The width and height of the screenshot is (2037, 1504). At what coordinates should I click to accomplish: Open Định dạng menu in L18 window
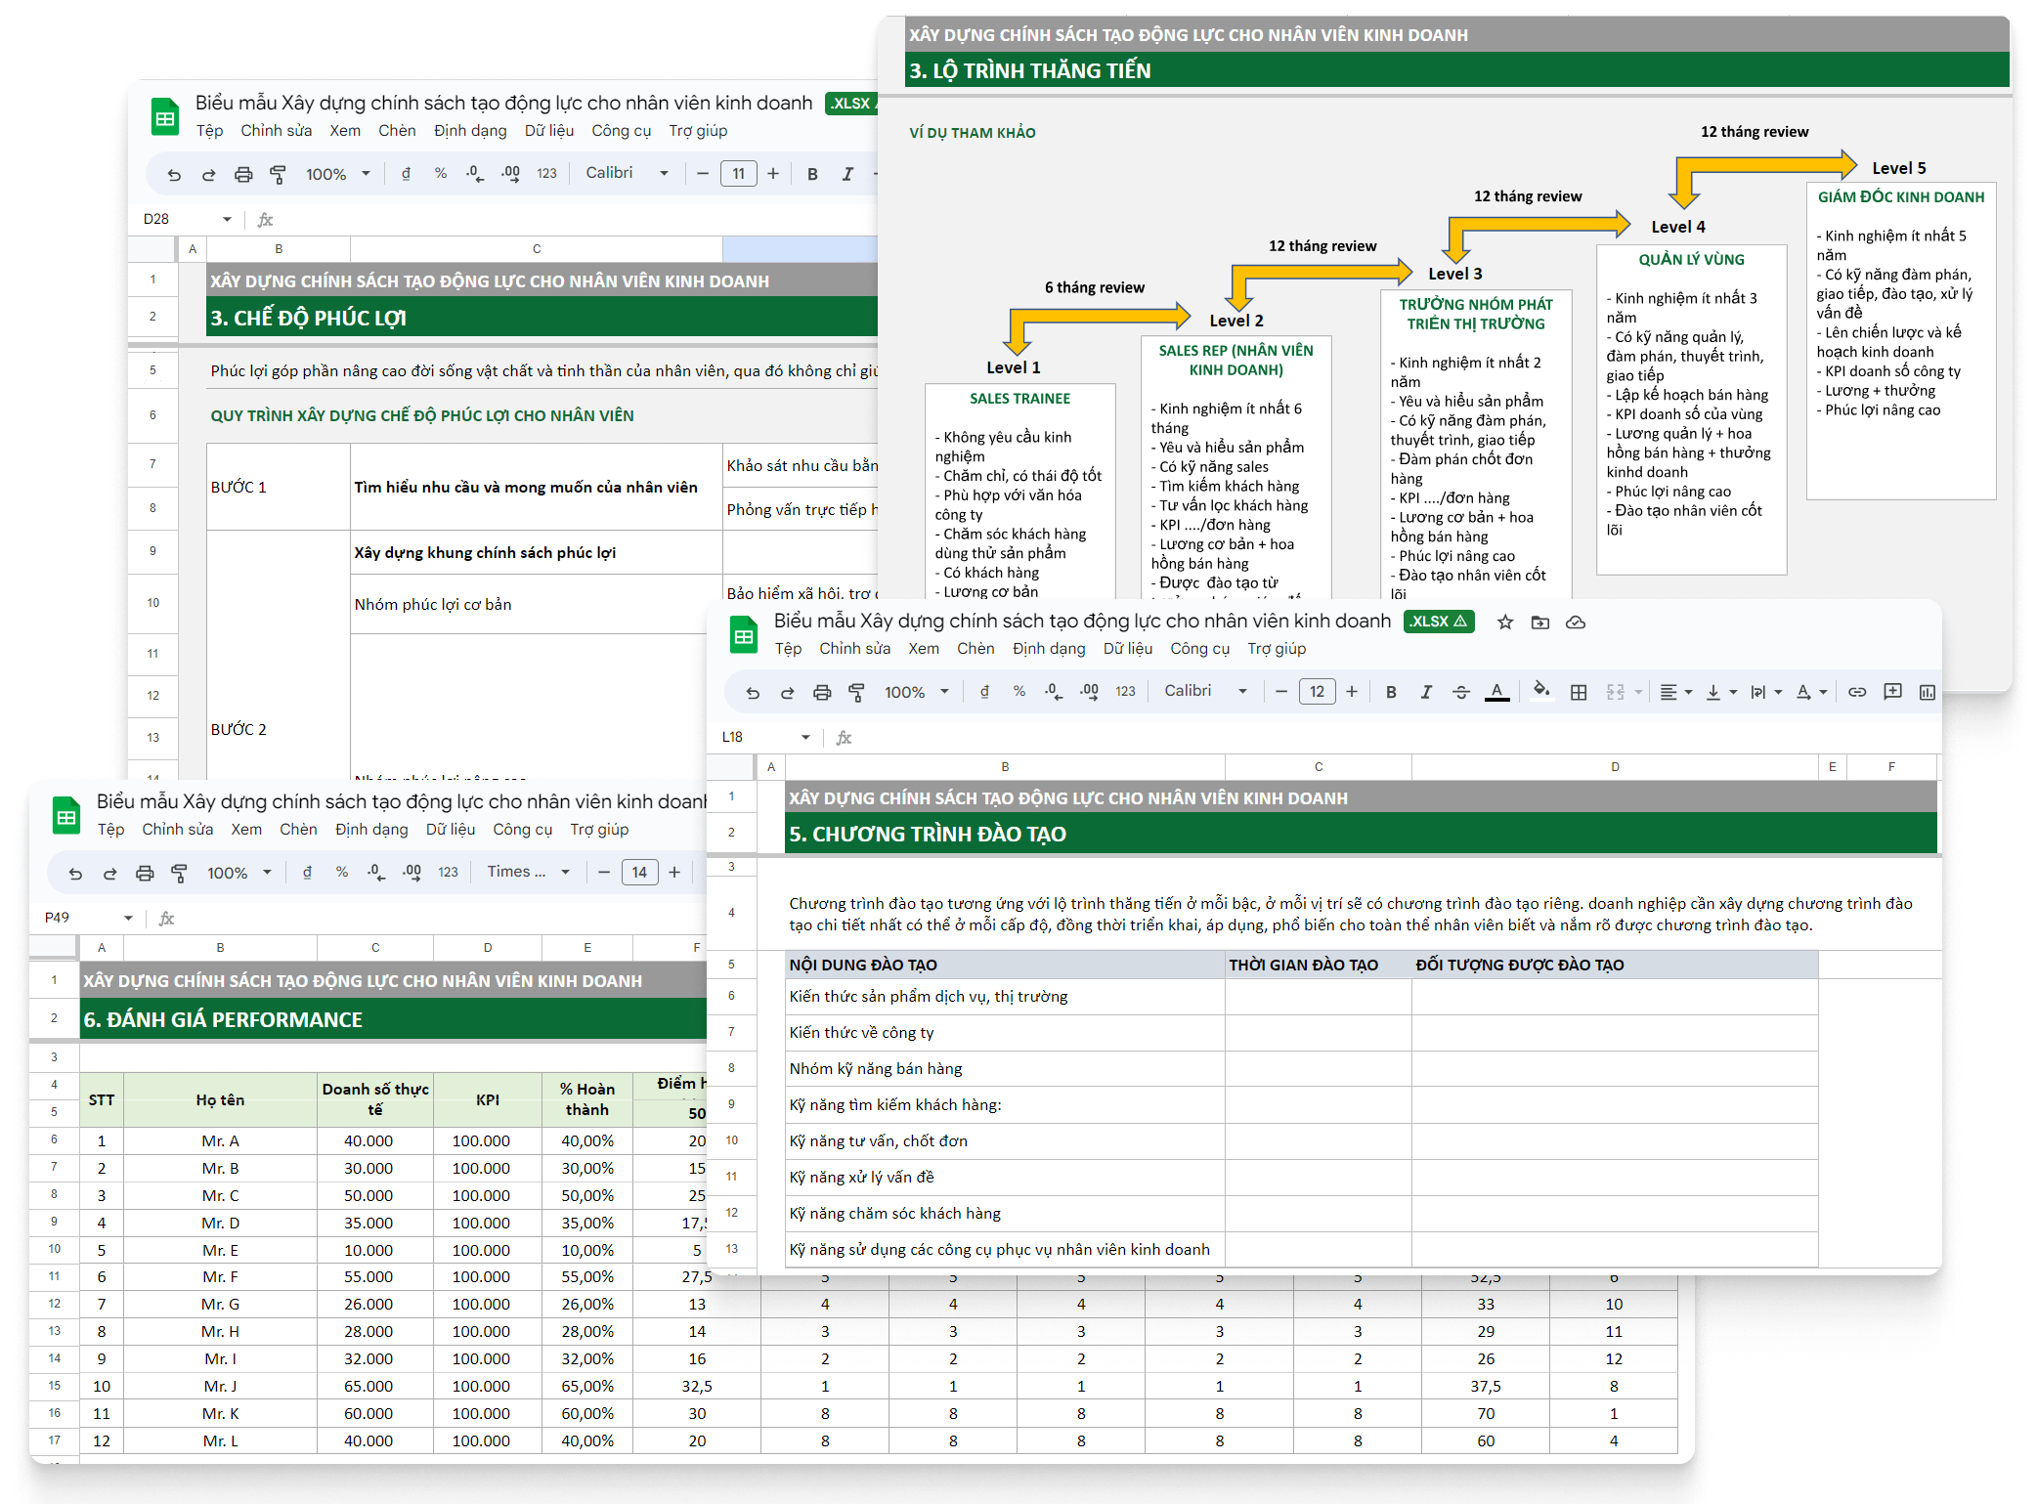pos(1049,649)
